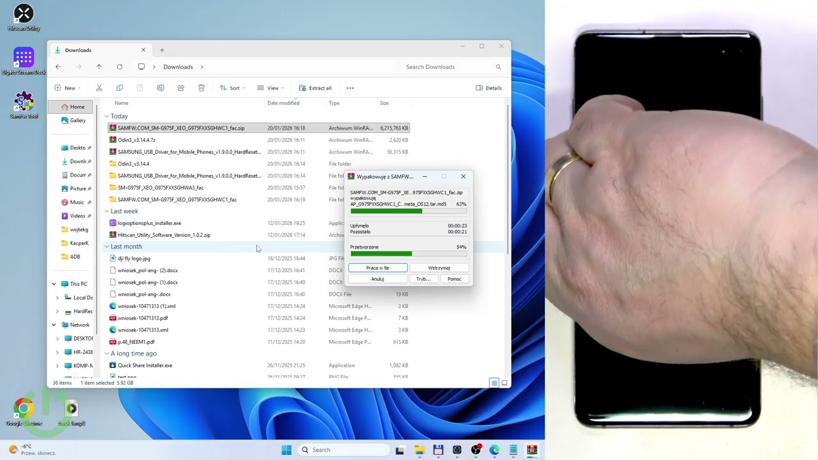Open SamFw Tool desktop shortcut

click(x=24, y=105)
